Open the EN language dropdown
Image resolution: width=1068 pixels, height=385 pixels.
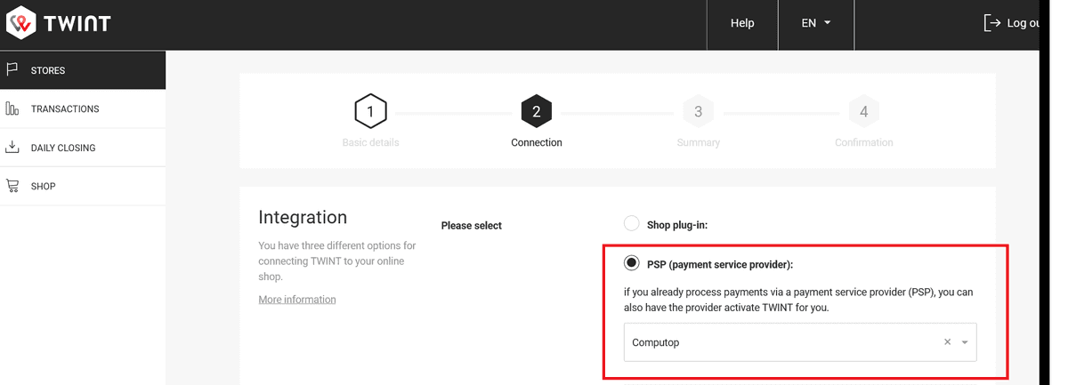815,23
